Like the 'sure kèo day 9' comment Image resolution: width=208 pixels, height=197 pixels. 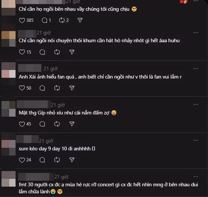pyautogui.click(x=22, y=160)
